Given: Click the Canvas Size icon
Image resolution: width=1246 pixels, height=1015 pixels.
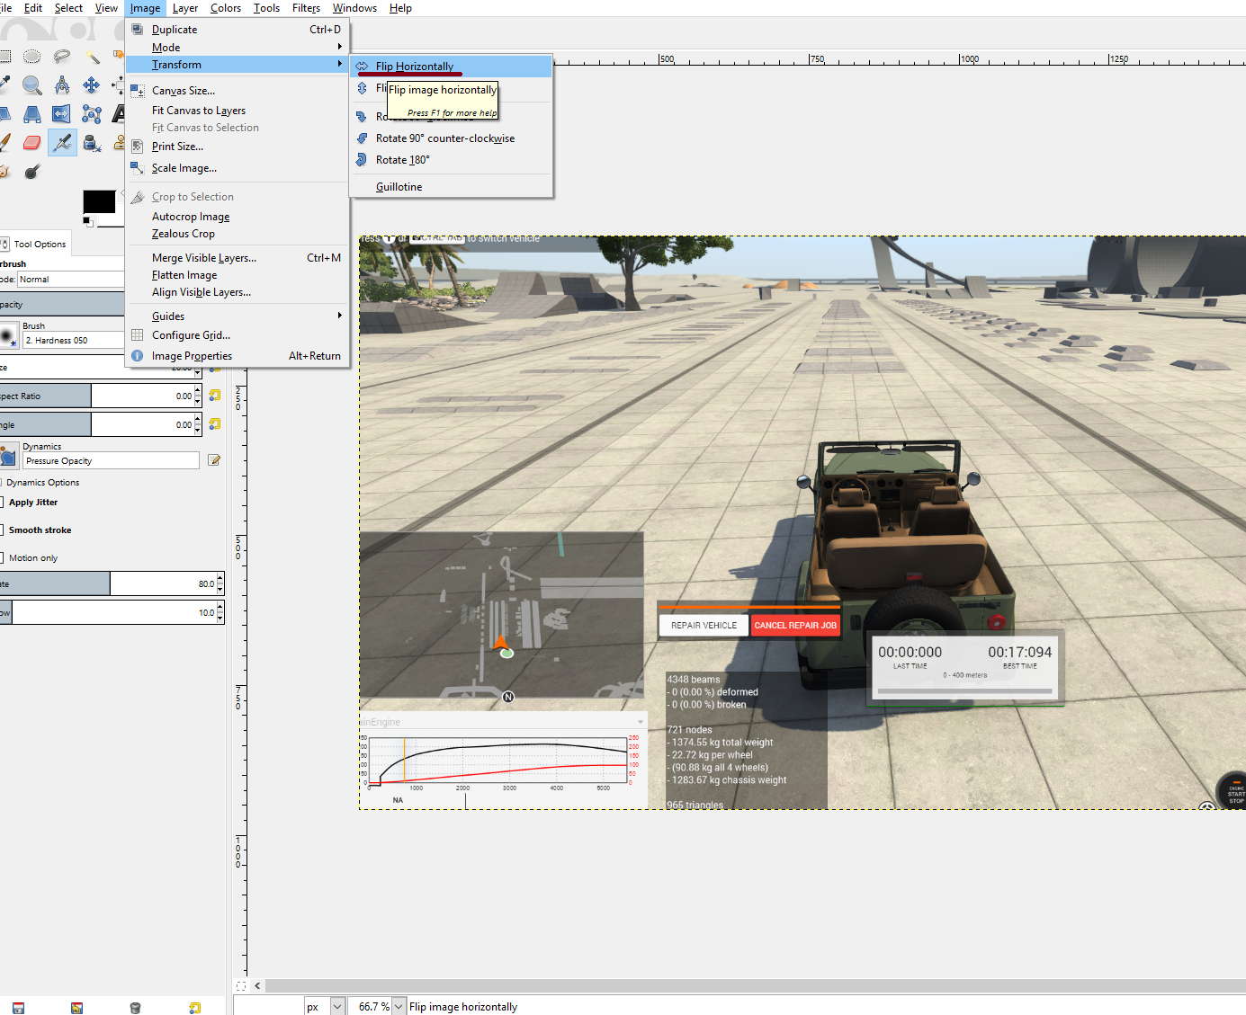Looking at the screenshot, I should point(138,91).
